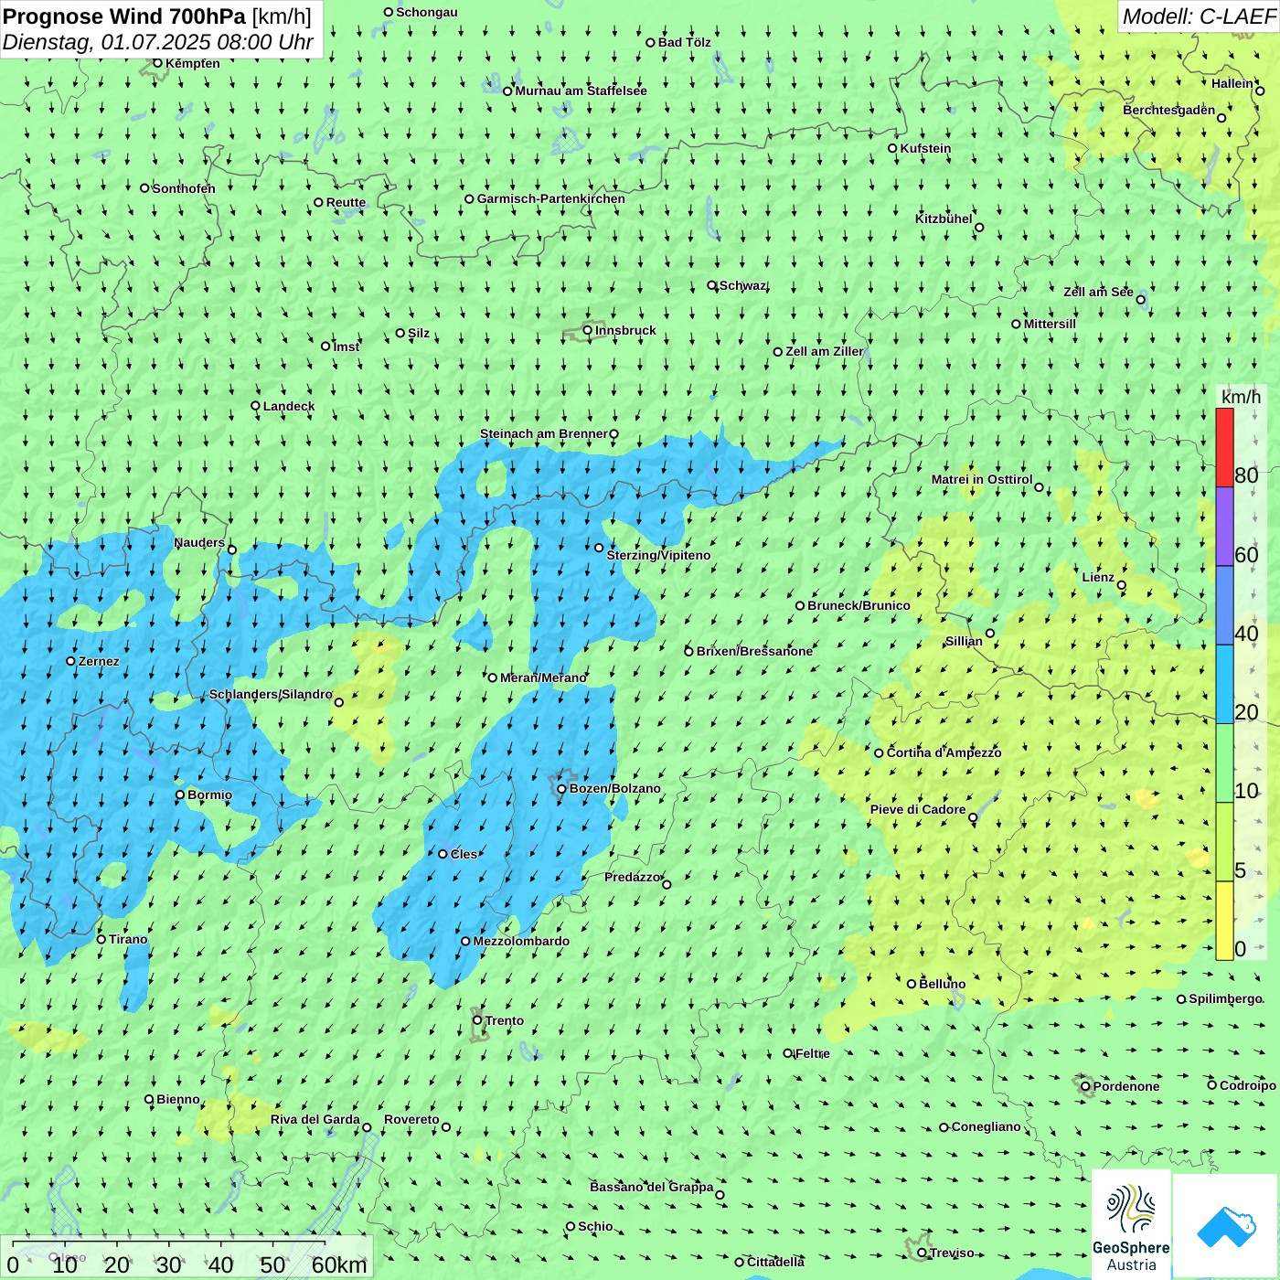Click the 'Steinach am Brenner' label

543,433
